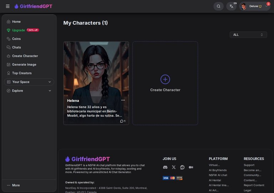Click the plus circle create icon
274x193 pixels.
165,79
